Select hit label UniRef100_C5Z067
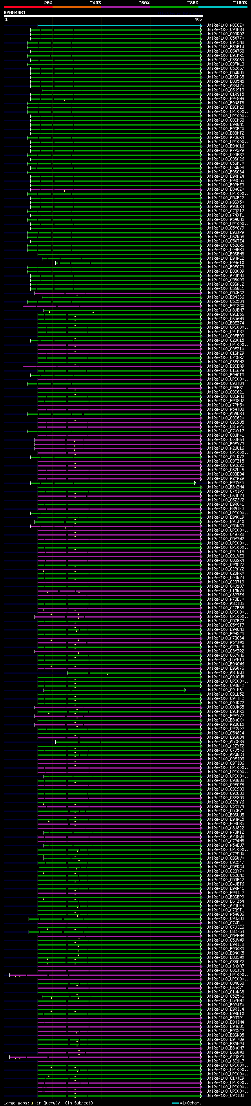Image resolution: width=251 pixels, height=1106 pixels. point(225,68)
